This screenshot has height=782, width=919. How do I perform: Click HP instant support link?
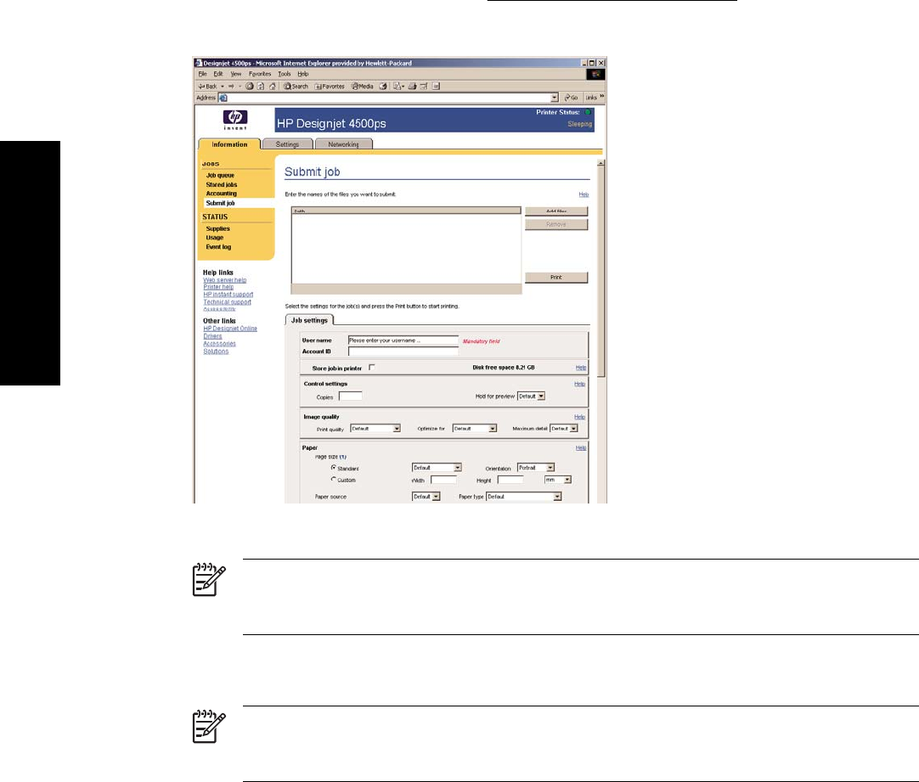click(x=228, y=295)
